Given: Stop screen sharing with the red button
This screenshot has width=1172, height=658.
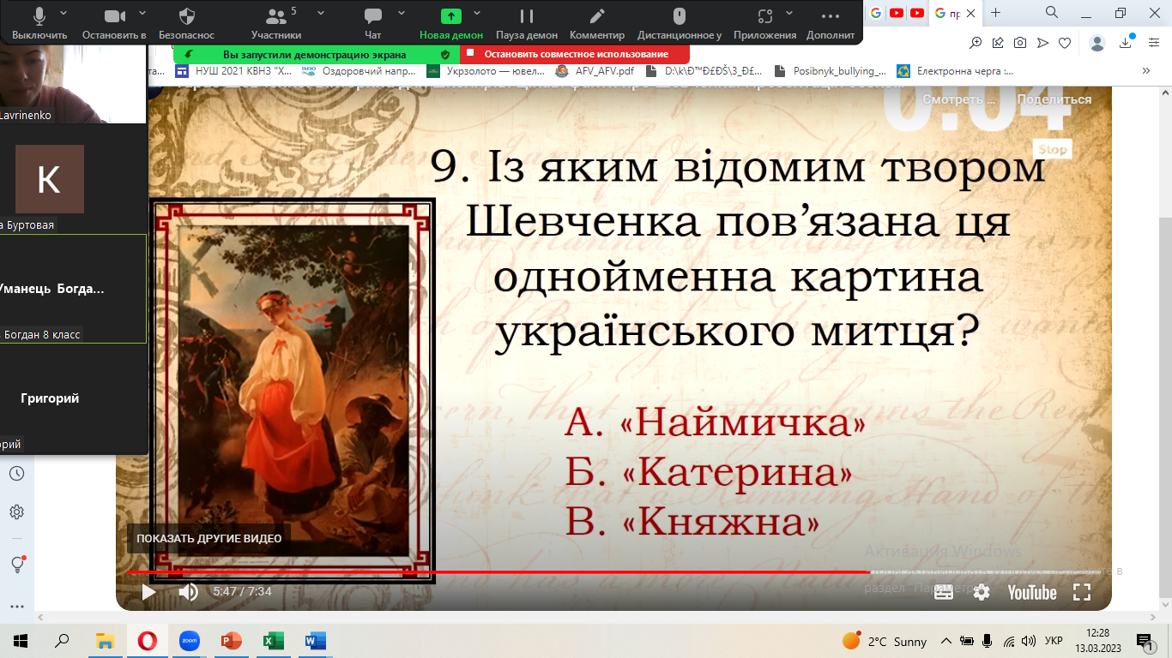Looking at the screenshot, I should tap(575, 54).
